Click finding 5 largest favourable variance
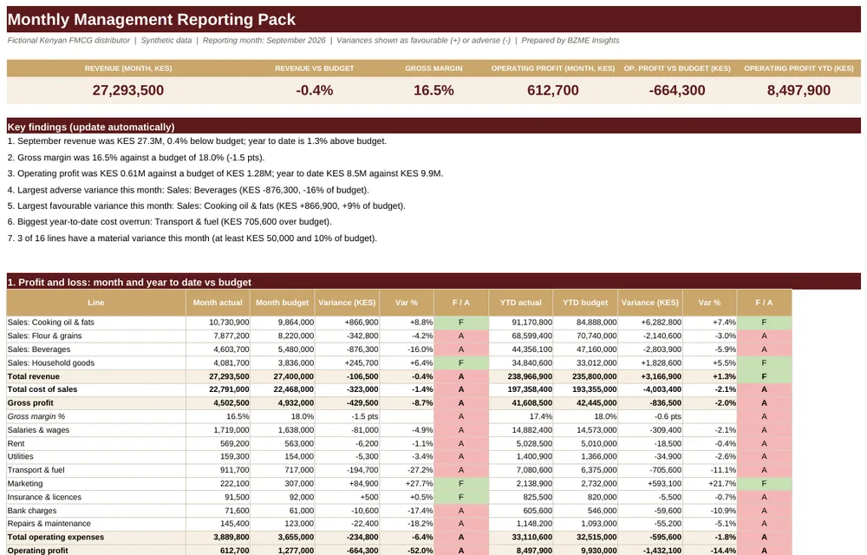 (206, 206)
